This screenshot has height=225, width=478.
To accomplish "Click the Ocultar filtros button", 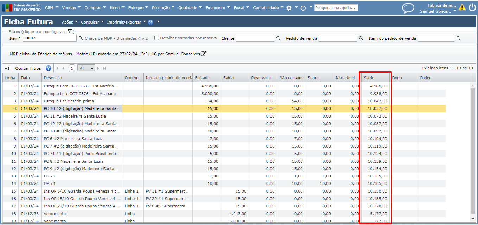I will (x=28, y=68).
